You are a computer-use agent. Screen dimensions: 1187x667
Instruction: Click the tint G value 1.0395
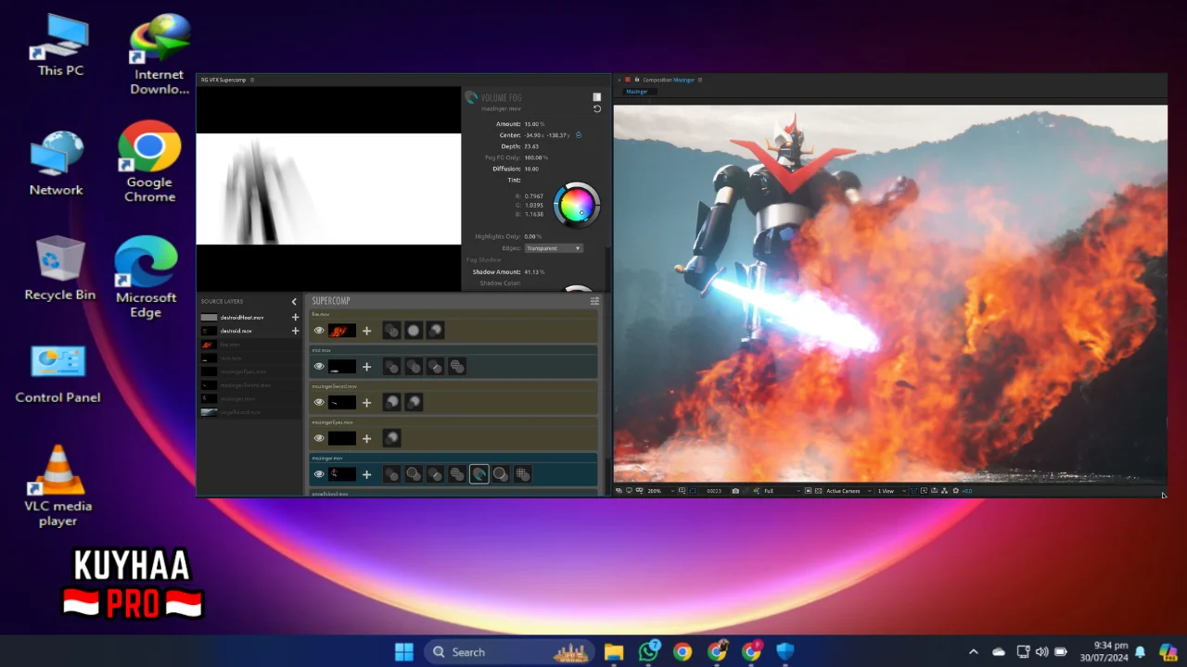coord(534,205)
